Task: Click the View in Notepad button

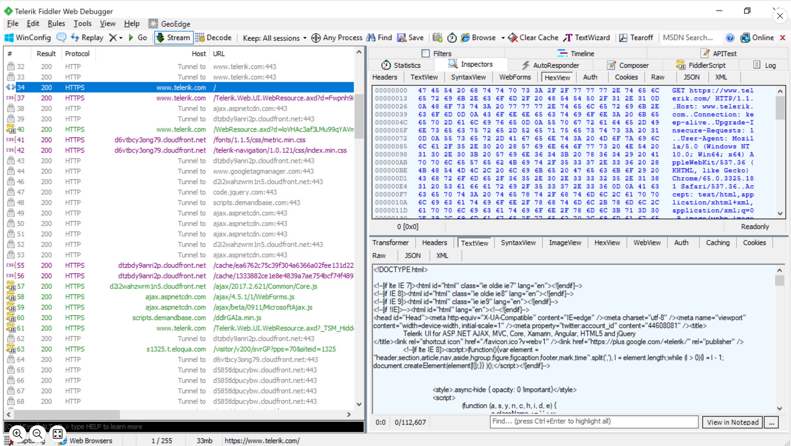Action: click(x=732, y=422)
